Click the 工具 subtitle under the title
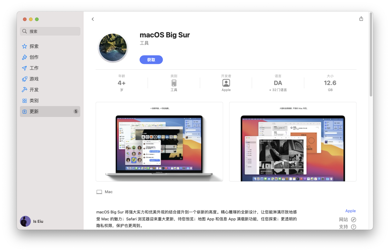Viewport: 390px width, 252px height. click(144, 43)
